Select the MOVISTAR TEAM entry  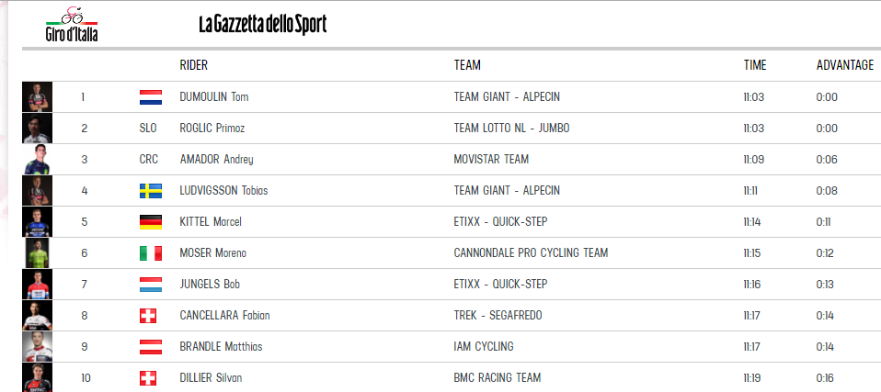(491, 159)
